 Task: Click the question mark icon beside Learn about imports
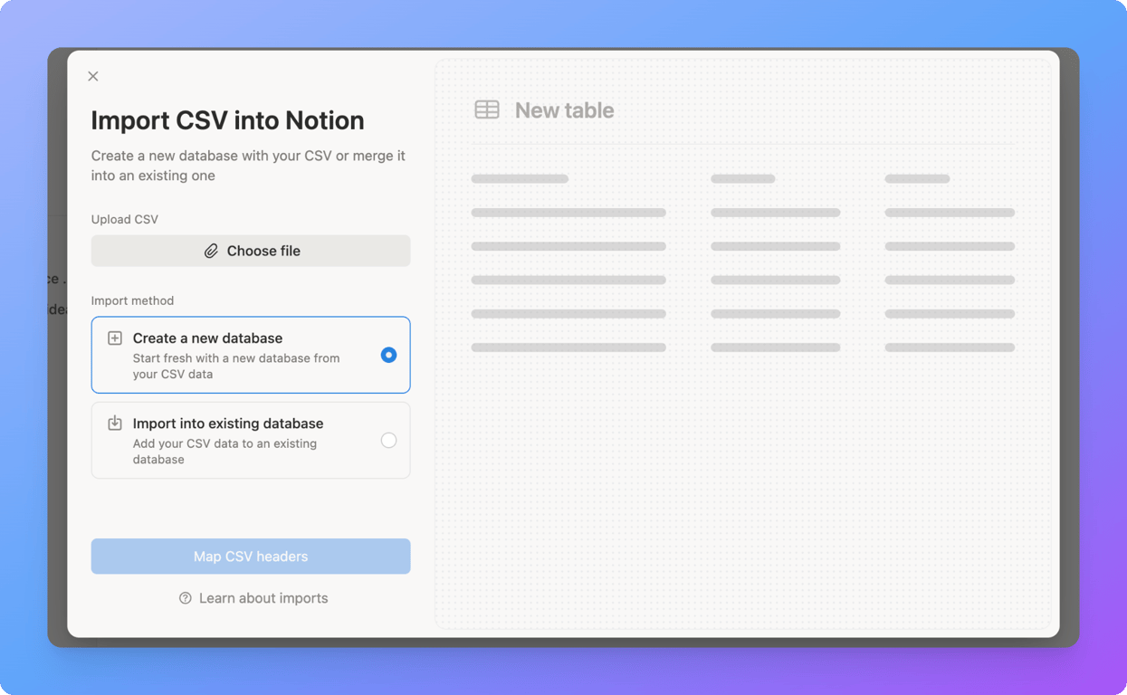point(185,598)
